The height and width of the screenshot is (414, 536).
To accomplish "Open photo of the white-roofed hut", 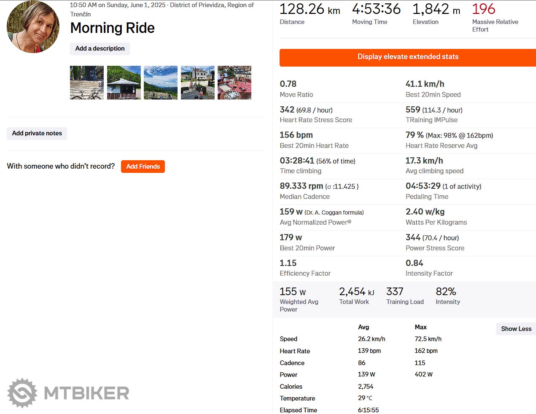I will (124, 83).
